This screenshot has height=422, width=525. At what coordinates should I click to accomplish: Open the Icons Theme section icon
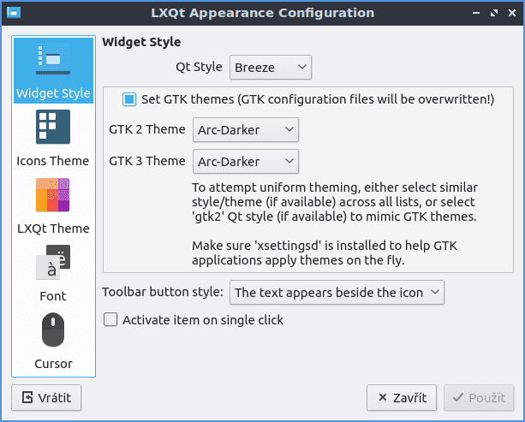click(x=52, y=128)
